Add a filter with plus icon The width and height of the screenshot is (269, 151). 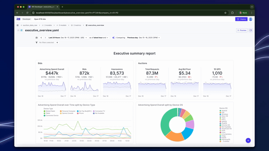(x=57, y=43)
